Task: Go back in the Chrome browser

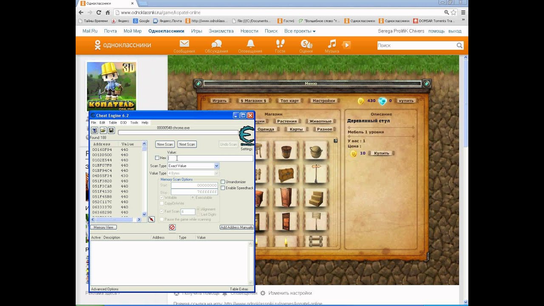Action: click(x=81, y=12)
